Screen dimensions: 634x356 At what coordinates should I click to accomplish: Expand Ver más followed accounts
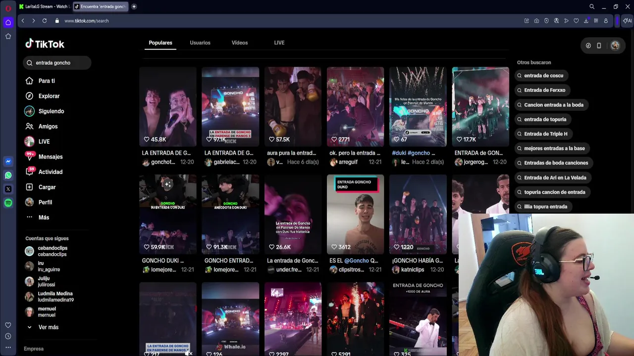[42, 327]
